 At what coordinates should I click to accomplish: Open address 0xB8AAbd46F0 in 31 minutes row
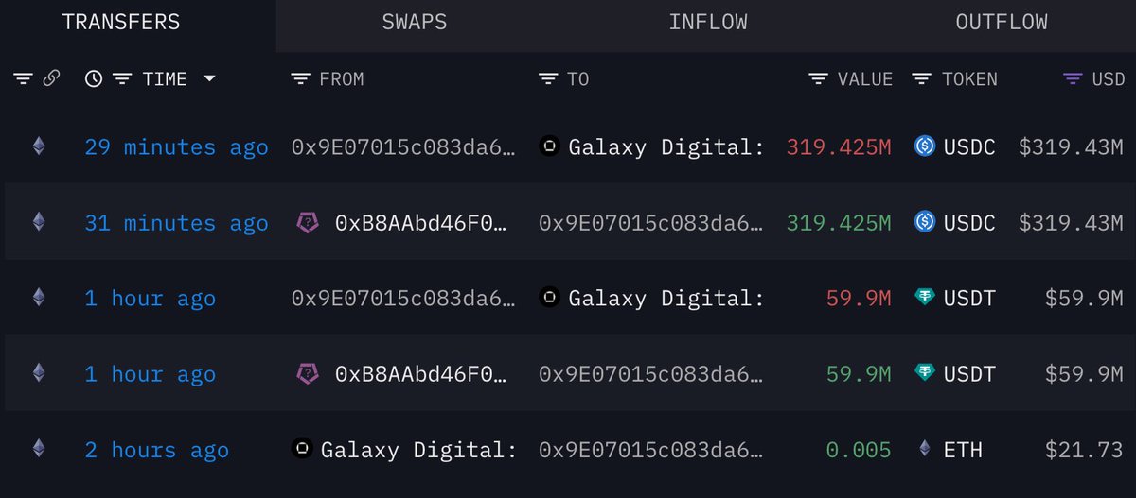(421, 223)
